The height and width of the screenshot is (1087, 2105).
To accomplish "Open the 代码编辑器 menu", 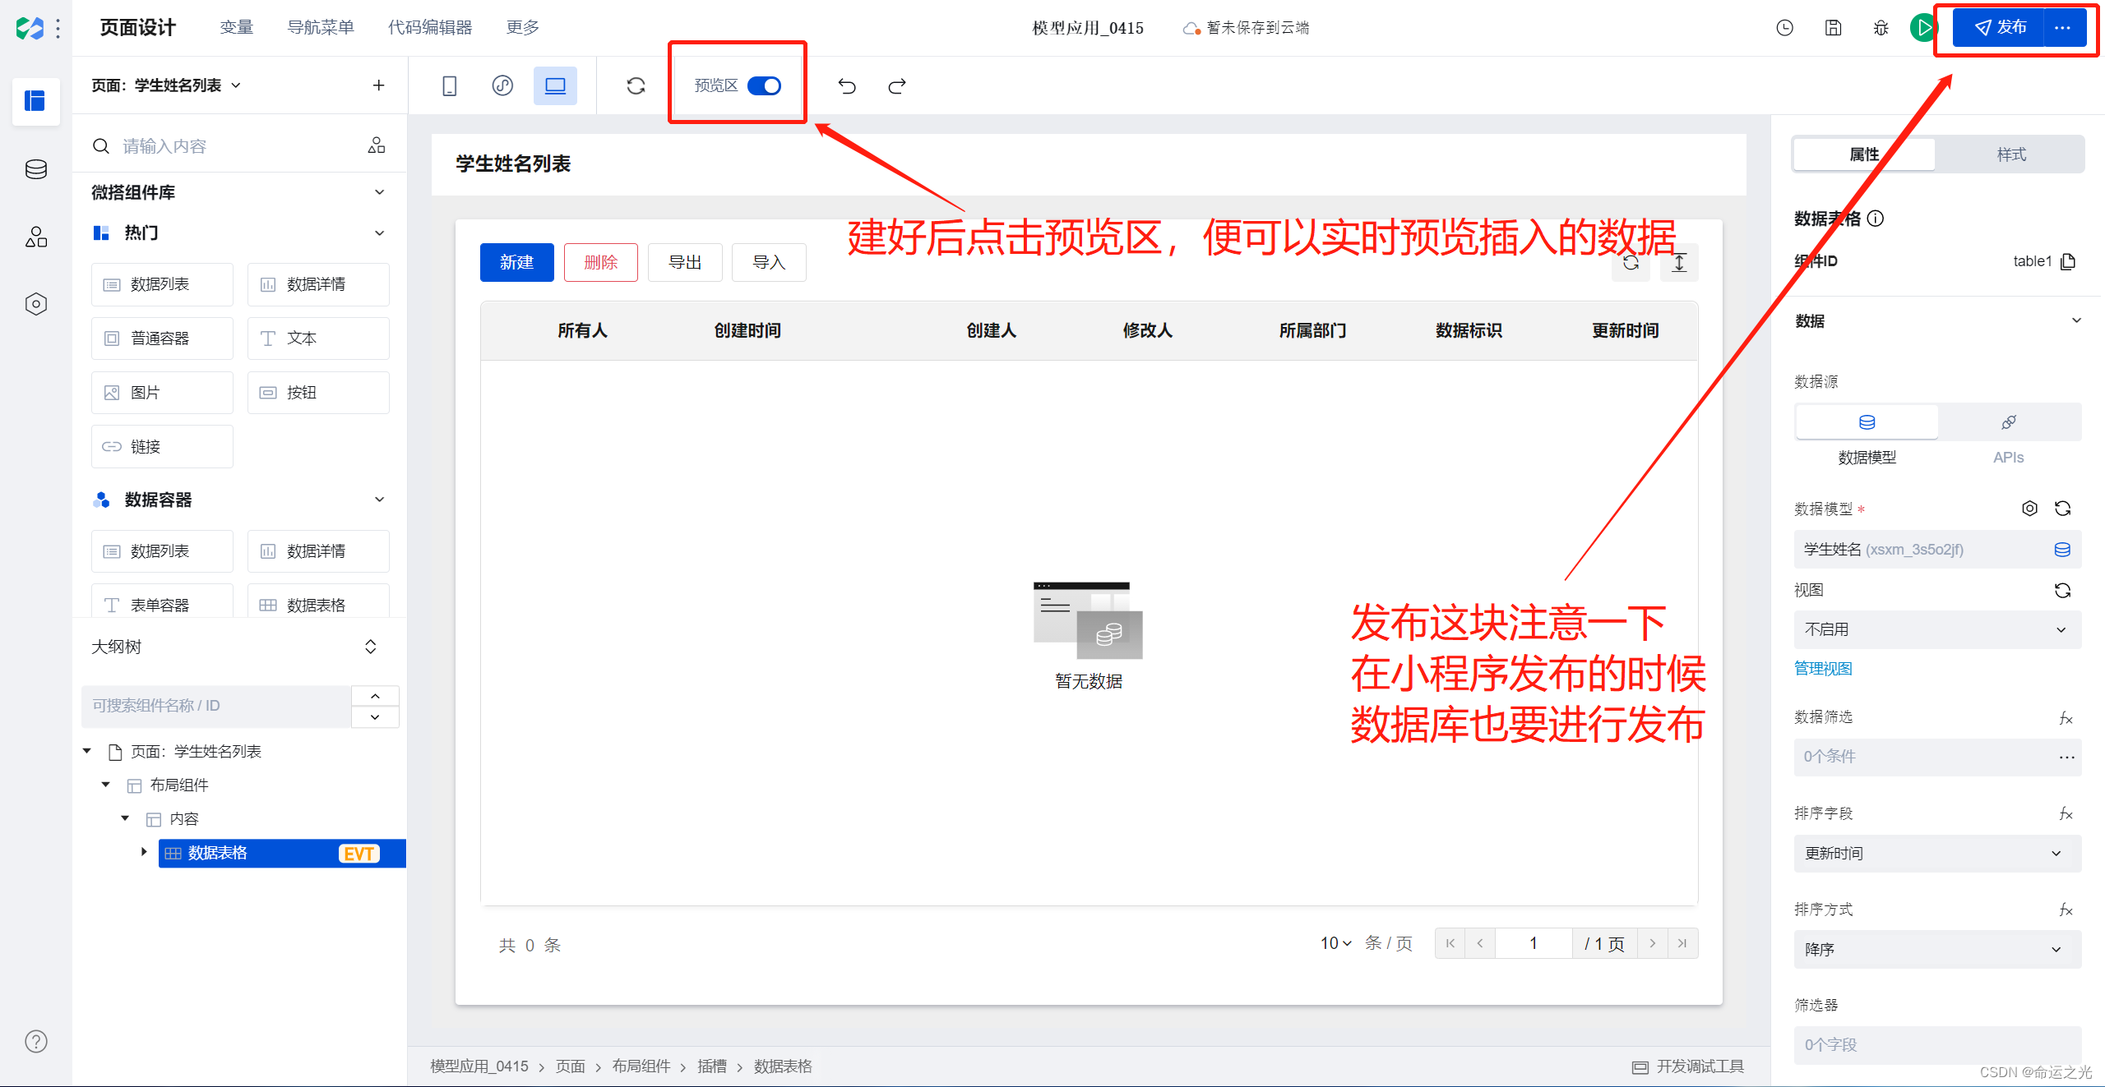I will pyautogui.click(x=430, y=28).
